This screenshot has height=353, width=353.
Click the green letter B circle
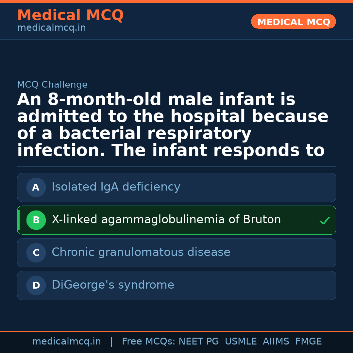point(36,220)
